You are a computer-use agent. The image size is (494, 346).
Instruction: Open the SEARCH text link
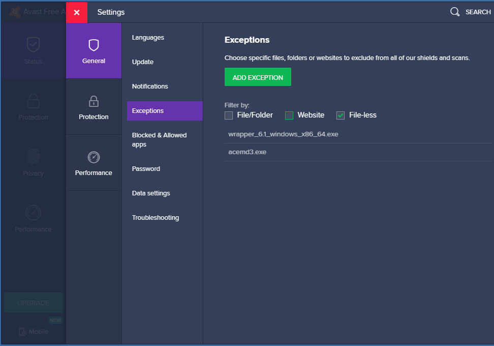(x=478, y=12)
